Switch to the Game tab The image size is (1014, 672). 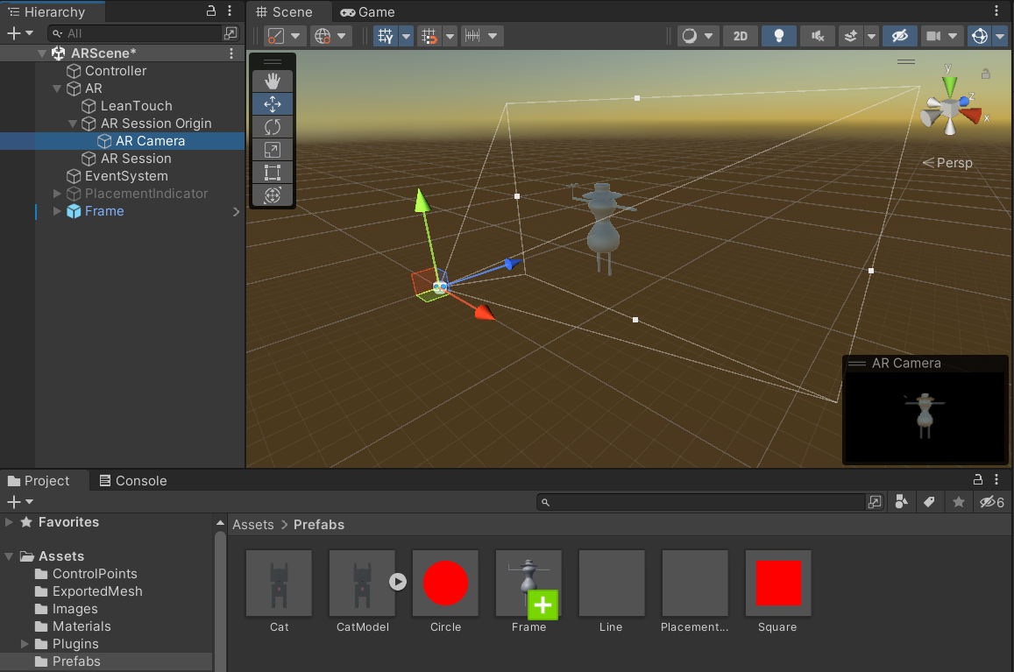[368, 12]
